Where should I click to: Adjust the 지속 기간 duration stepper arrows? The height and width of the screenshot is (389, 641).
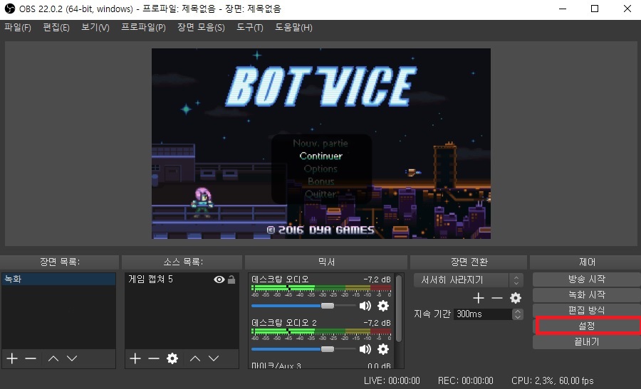pyautogui.click(x=518, y=314)
